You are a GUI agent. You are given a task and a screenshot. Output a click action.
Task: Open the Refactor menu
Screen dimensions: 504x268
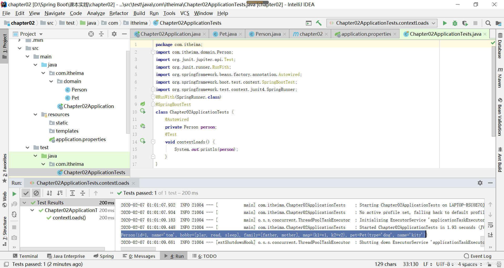click(119, 13)
